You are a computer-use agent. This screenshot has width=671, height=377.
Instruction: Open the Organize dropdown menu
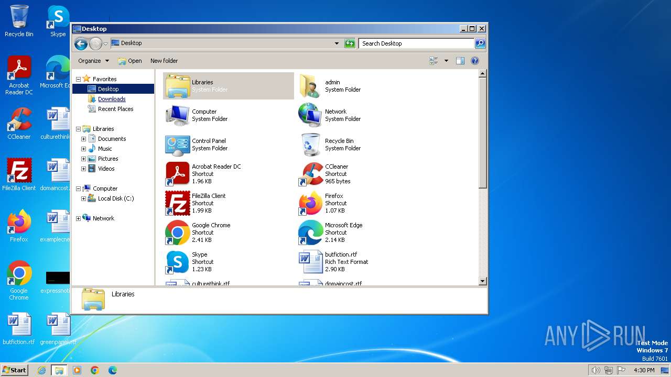tap(93, 61)
